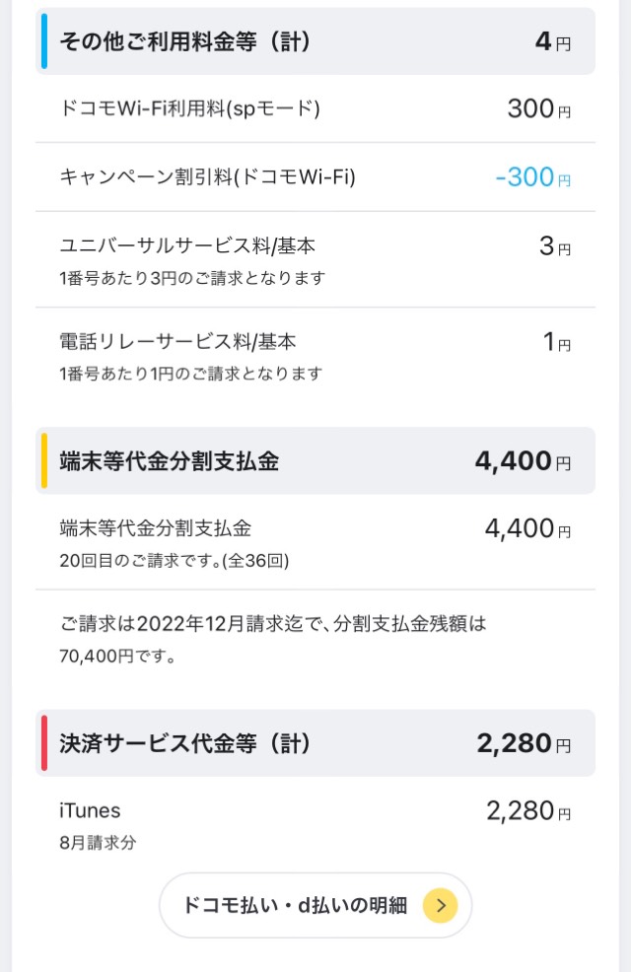Screen dimensions: 631x972
Task: Select the その他ご利用料金等（計） header
Action: (x=315, y=41)
